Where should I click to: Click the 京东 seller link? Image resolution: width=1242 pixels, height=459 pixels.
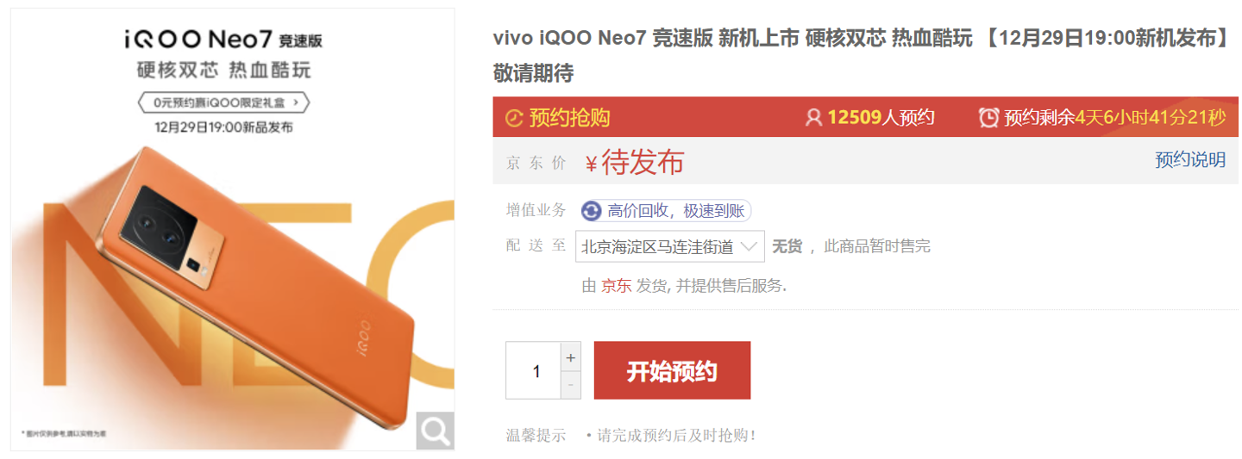coord(617,286)
